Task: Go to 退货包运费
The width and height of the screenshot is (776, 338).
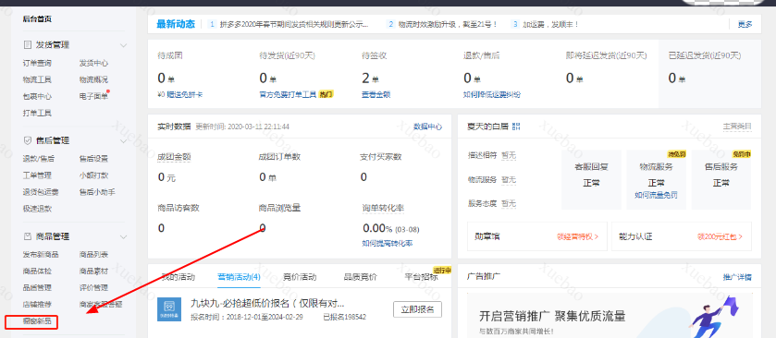Action: [41, 192]
